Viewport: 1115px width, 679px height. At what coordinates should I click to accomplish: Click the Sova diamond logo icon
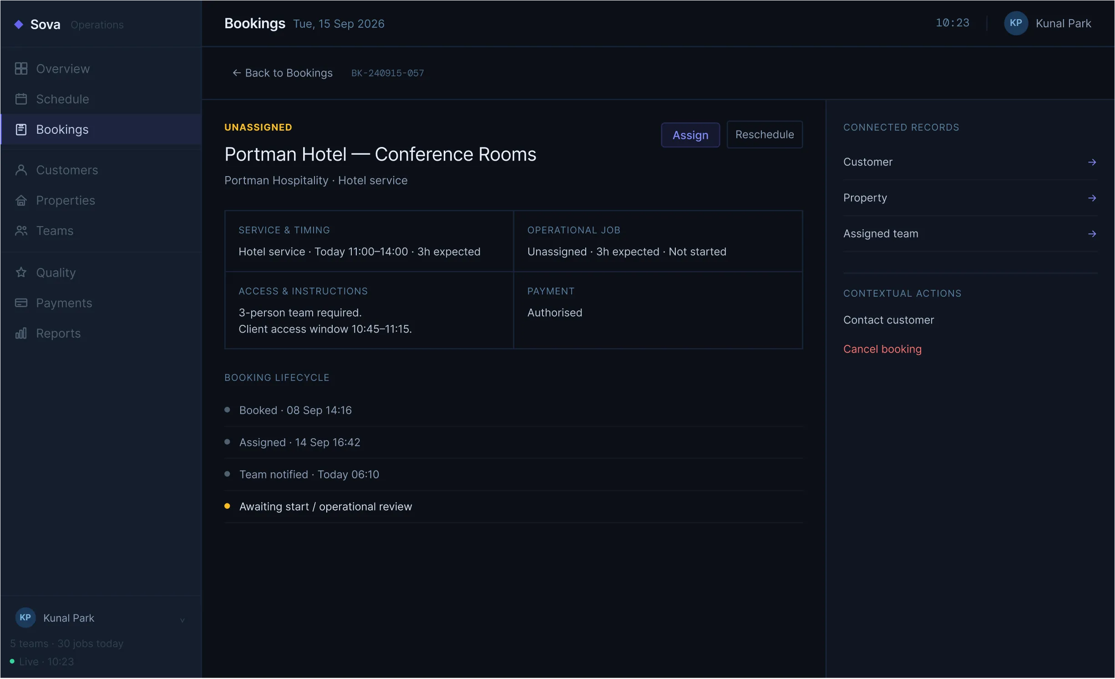pos(19,24)
